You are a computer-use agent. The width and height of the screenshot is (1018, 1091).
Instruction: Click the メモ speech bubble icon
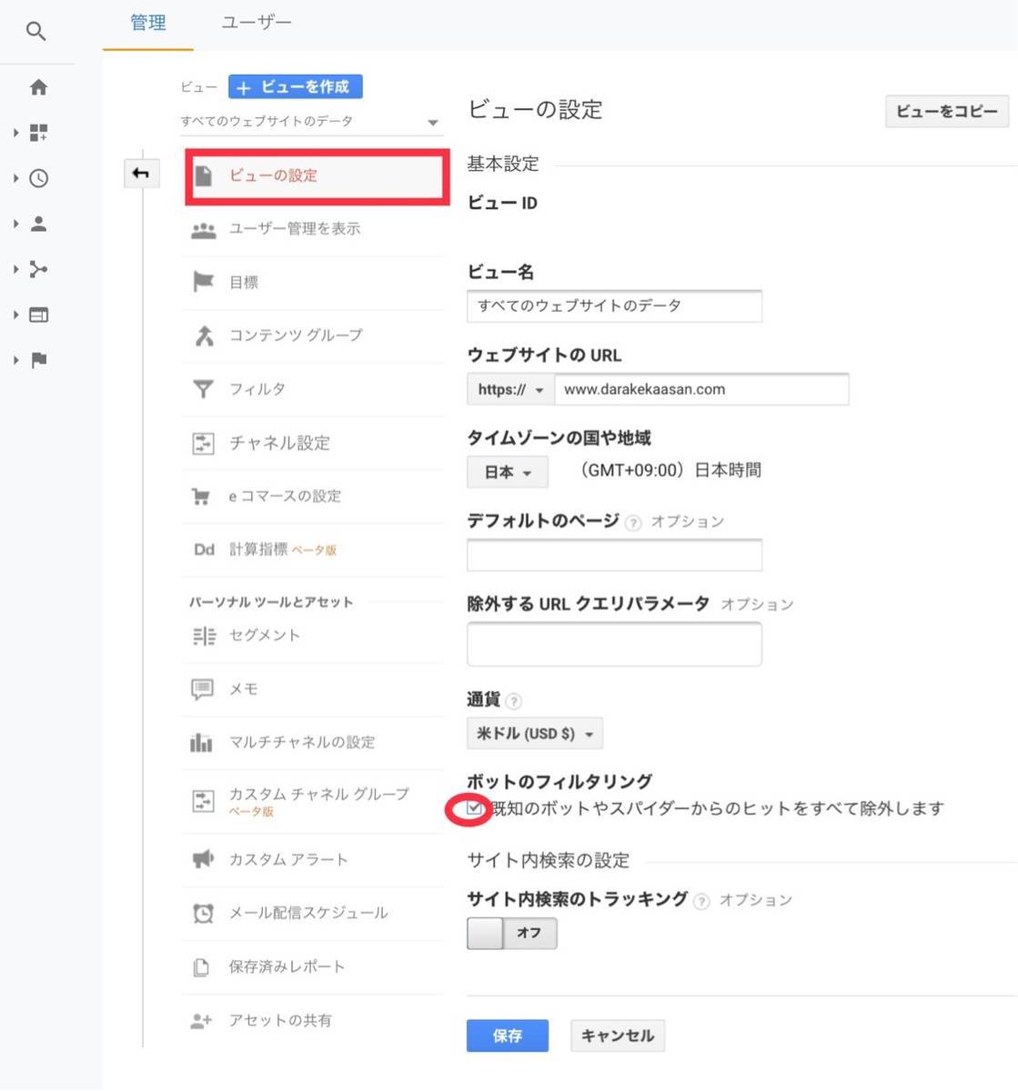[x=202, y=689]
